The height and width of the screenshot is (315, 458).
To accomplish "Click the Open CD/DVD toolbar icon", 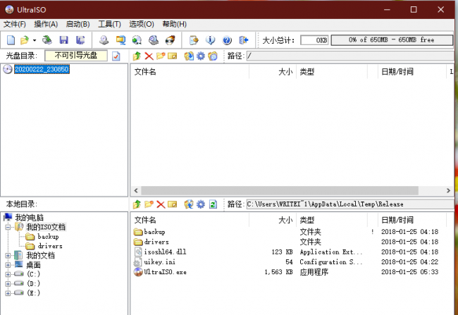I will point(47,40).
